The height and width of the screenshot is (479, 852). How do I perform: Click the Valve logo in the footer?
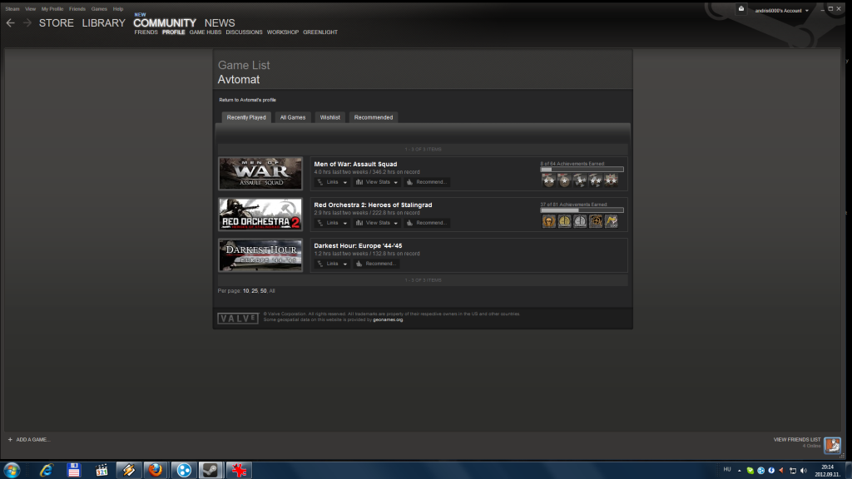click(x=237, y=318)
